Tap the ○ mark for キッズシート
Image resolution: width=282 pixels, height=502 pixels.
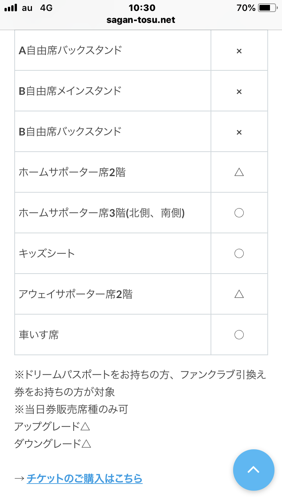tap(239, 254)
